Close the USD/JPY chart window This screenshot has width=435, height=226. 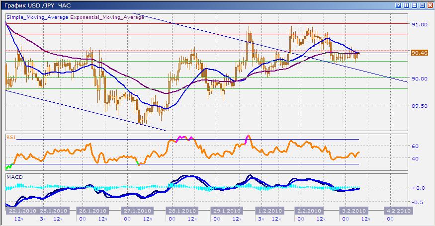430,5
